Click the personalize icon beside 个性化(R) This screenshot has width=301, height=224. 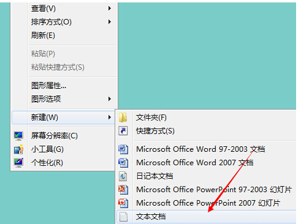tap(18, 163)
